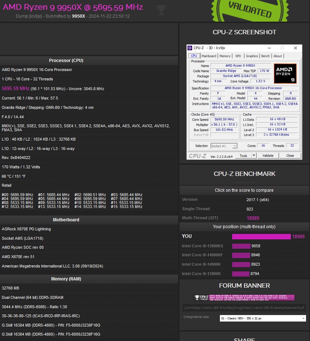Screen dimensions: 310x341
Task: Click the Multi-Thread score 18989 to compare
Action: [253, 218]
